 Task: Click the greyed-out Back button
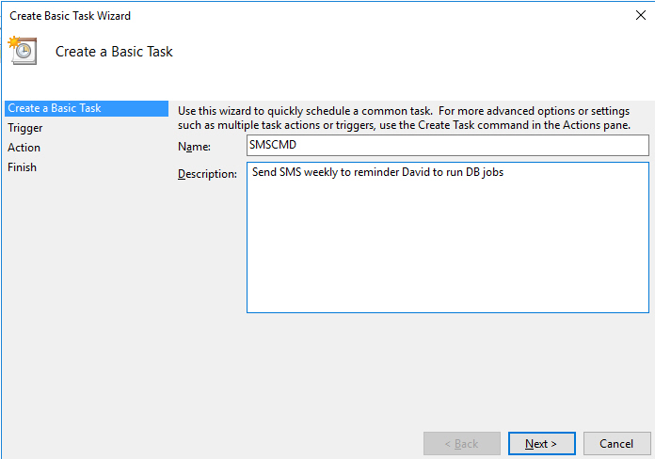(461, 443)
